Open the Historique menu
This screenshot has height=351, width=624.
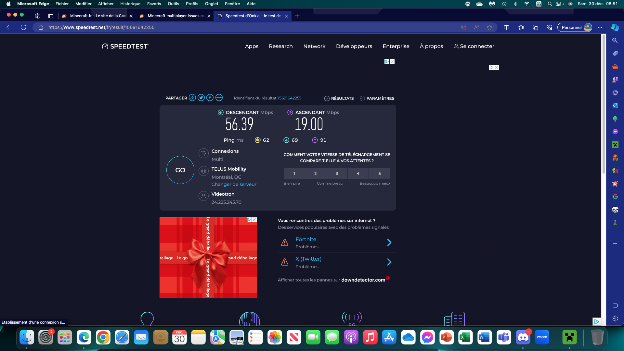(x=130, y=4)
